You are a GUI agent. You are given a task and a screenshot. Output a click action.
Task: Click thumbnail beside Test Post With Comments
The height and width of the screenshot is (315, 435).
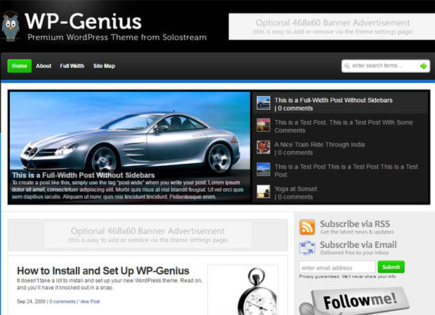[263, 125]
